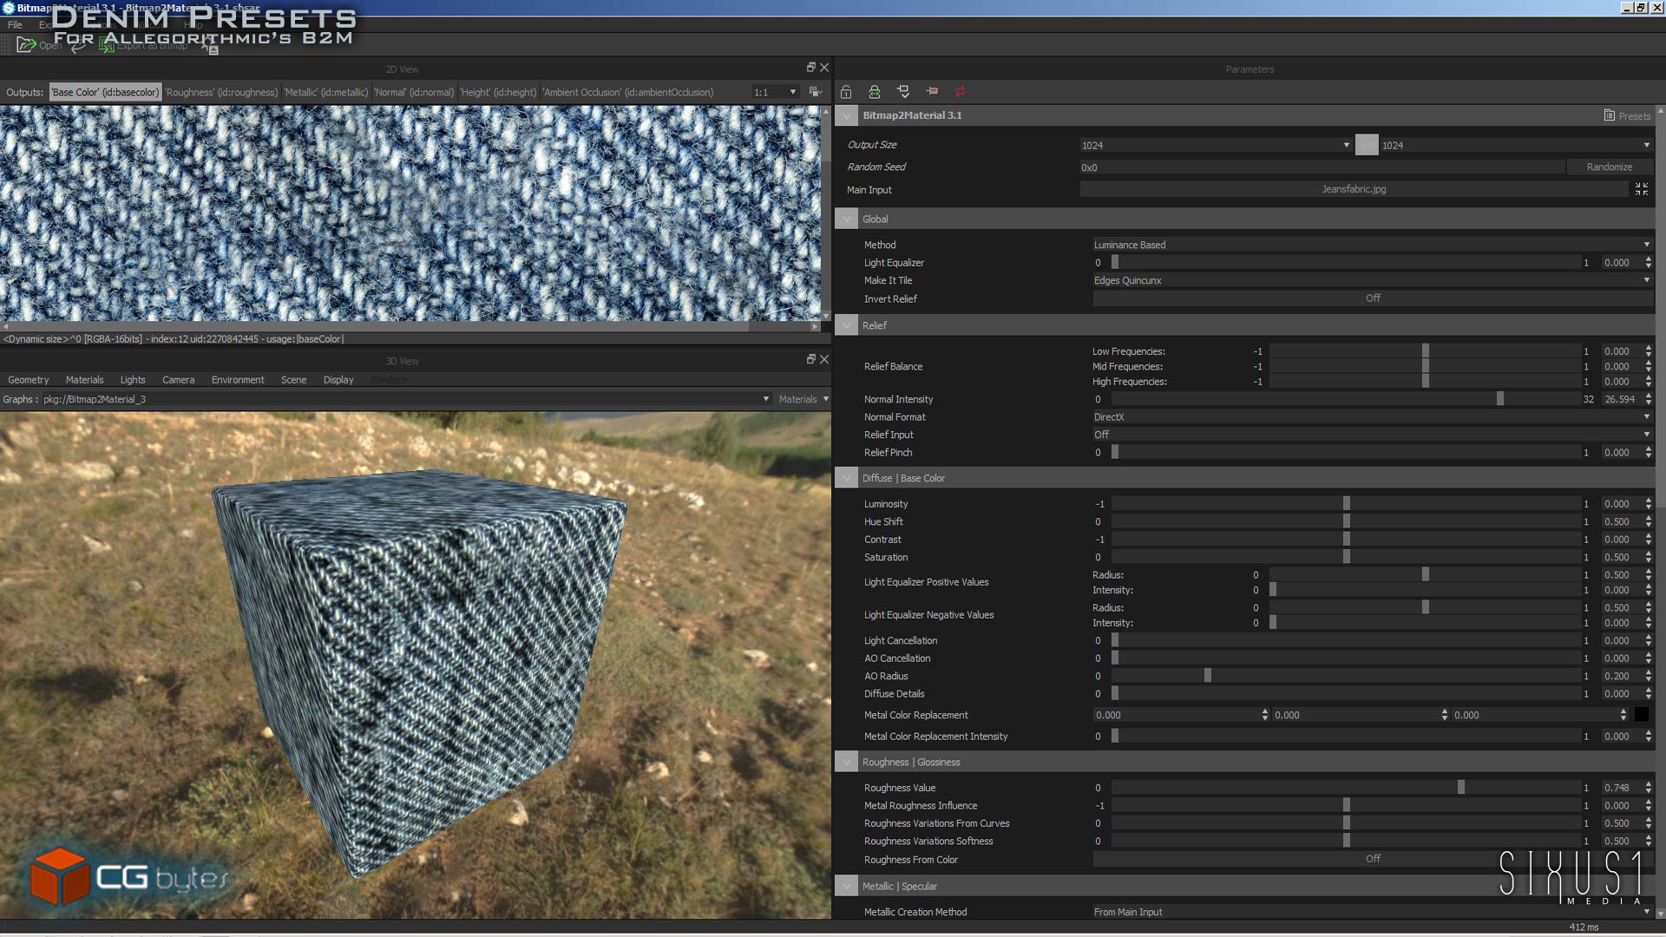Click the 2D View options icon next to zoom

(x=815, y=92)
